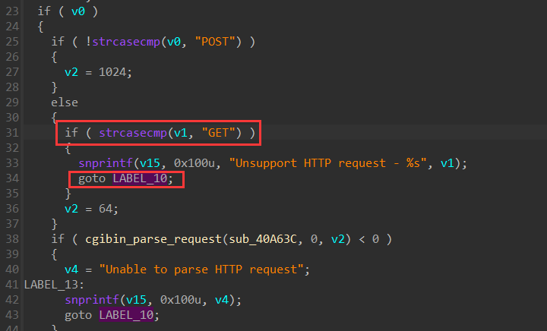Select v4 argument on line 42
The height and width of the screenshot is (331, 547).
point(222,300)
